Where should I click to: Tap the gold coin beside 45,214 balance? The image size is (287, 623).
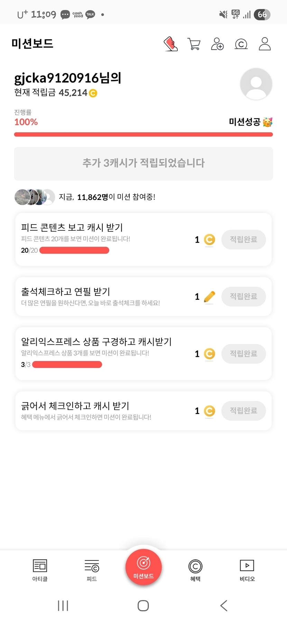click(x=93, y=93)
